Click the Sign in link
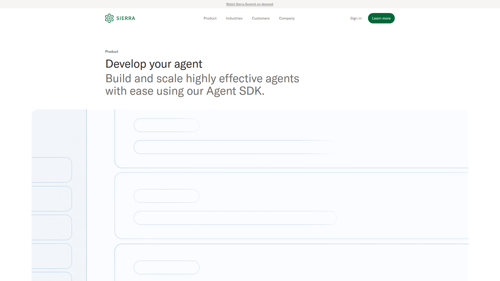 (356, 18)
